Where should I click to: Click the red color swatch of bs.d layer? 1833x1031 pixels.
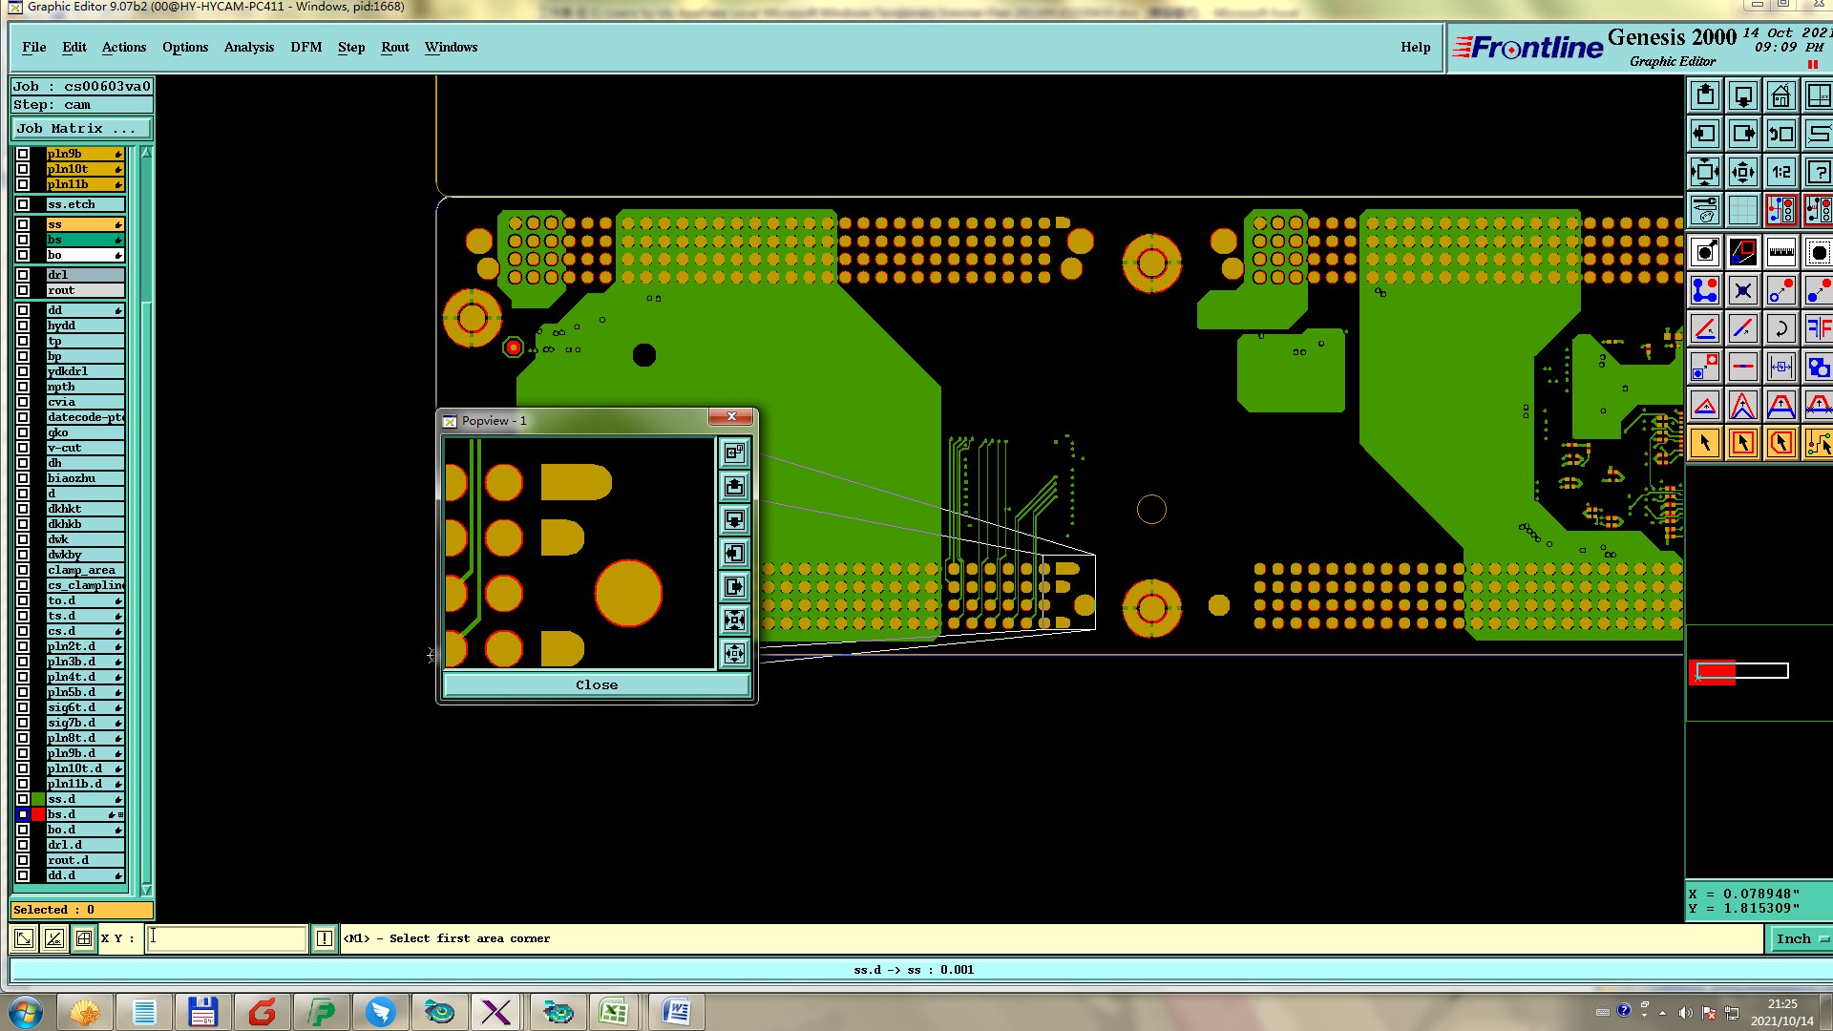pos(38,814)
